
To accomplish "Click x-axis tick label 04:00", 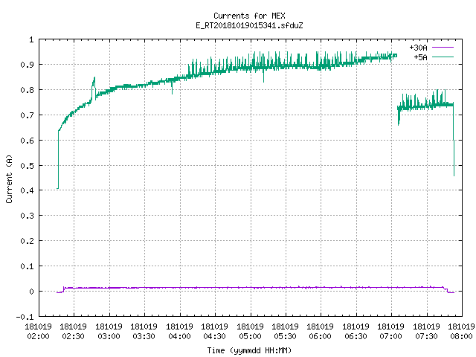I will click(179, 336).
